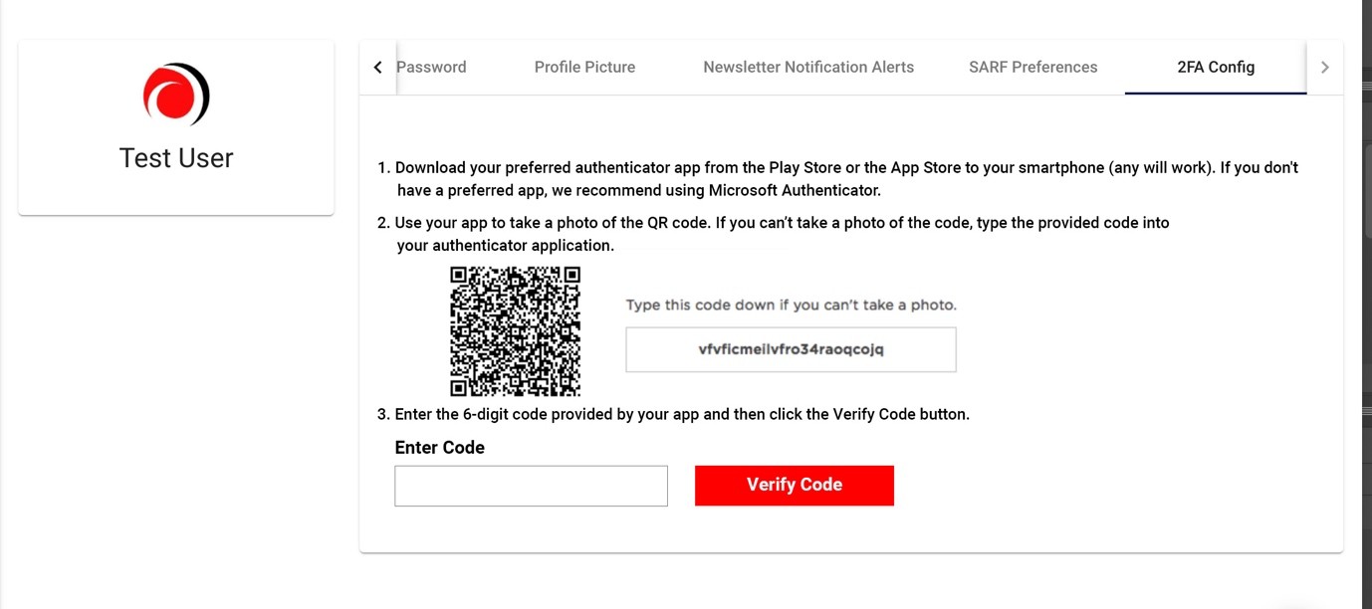Open the Password tab

click(x=431, y=68)
